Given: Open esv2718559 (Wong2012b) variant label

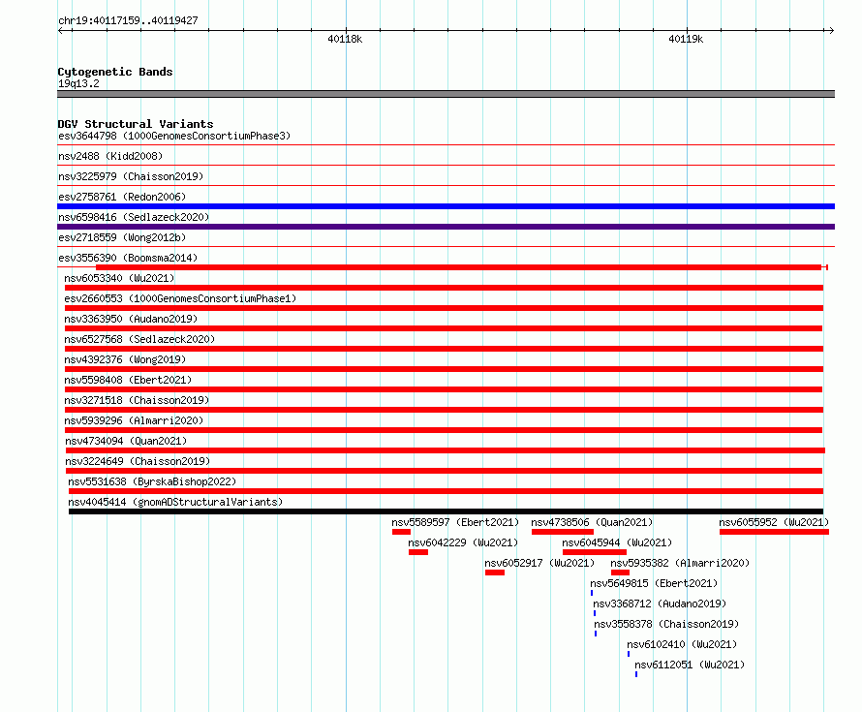Looking at the screenshot, I should pyautogui.click(x=122, y=237).
